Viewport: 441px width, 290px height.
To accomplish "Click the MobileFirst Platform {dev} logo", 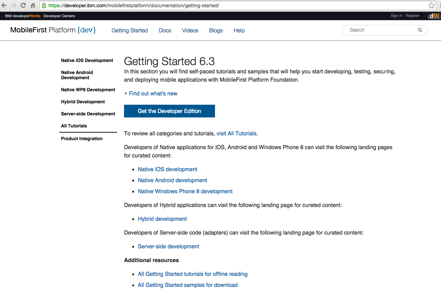I will pyautogui.click(x=53, y=30).
